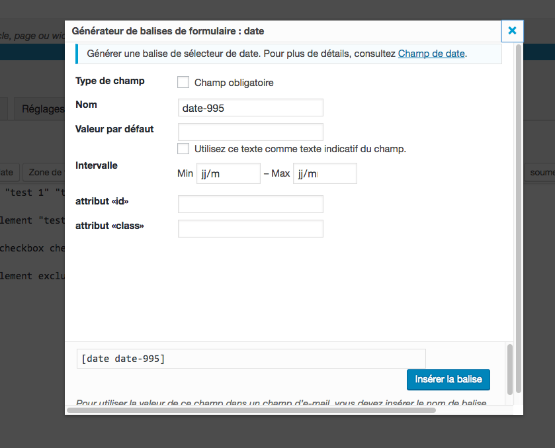Click the "Zone de texte" tag button

[44, 172]
